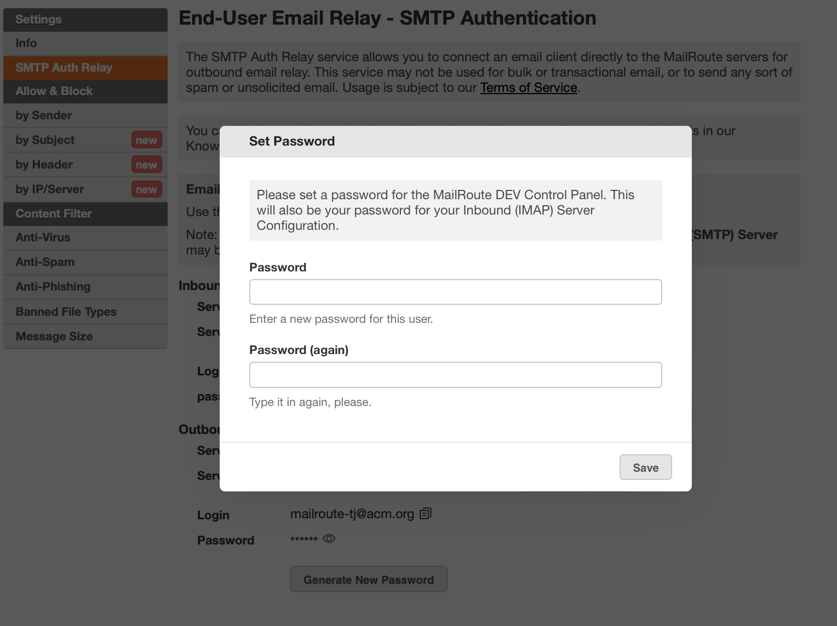Go to by Header filter page
Viewport: 837px width, 626px height.
(x=44, y=165)
